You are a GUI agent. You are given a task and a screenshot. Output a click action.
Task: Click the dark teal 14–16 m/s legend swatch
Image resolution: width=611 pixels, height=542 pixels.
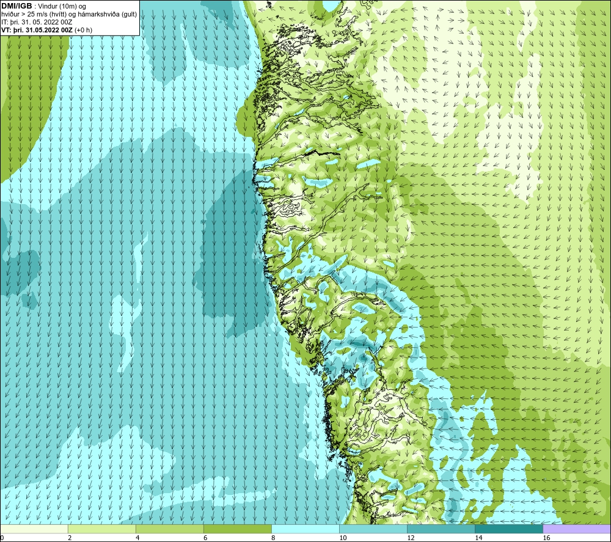coord(509,529)
